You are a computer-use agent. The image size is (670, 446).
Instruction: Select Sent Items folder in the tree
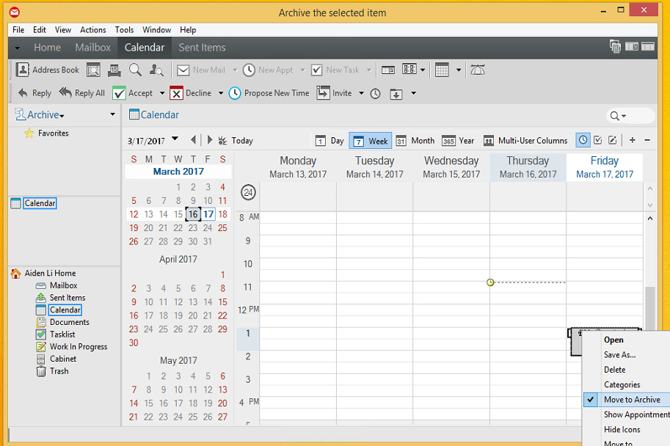tap(67, 298)
